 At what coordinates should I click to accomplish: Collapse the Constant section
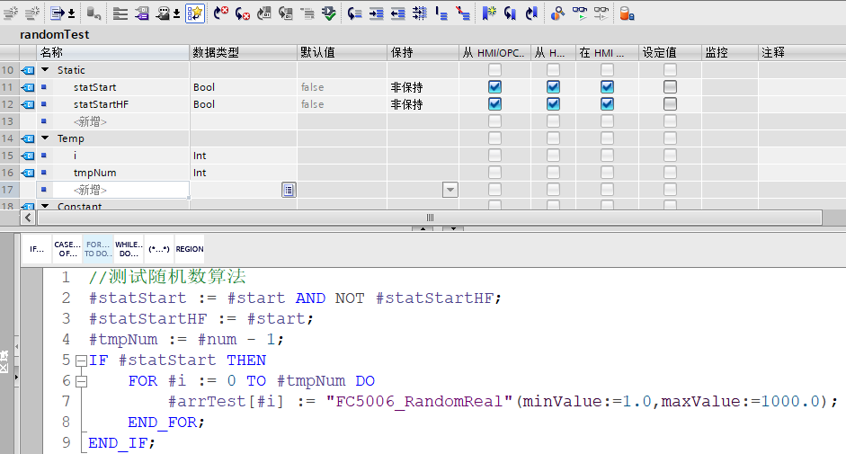(45, 206)
